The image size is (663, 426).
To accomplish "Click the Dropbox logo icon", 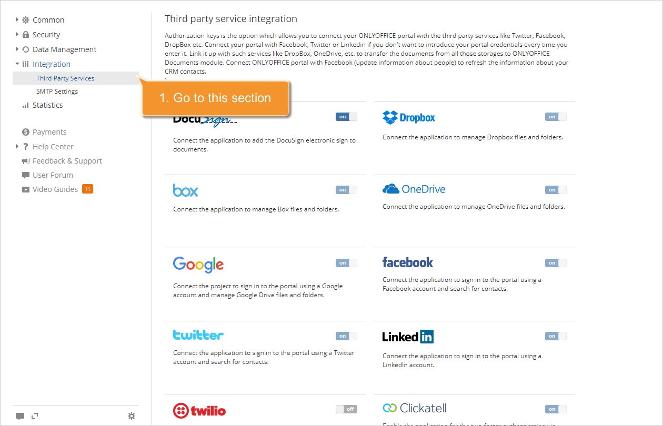I will (389, 117).
